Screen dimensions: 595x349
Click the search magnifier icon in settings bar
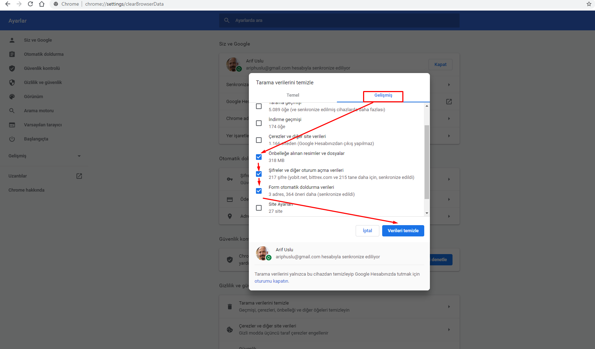click(x=227, y=20)
